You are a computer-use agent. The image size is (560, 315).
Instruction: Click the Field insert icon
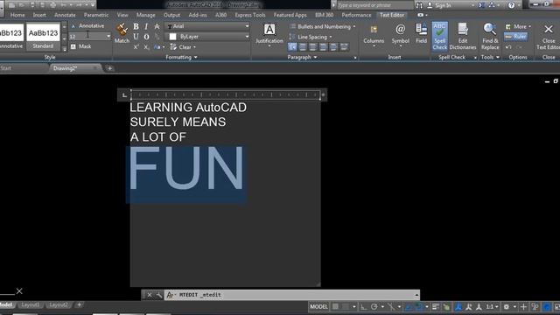(422, 33)
